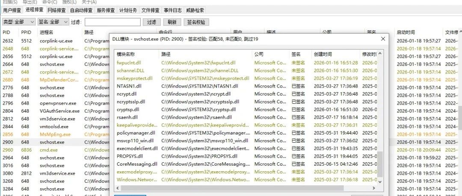Click path C:\Windows\system32\rsaenh.dll
This screenshot has width=462, height=196.
(196, 117)
